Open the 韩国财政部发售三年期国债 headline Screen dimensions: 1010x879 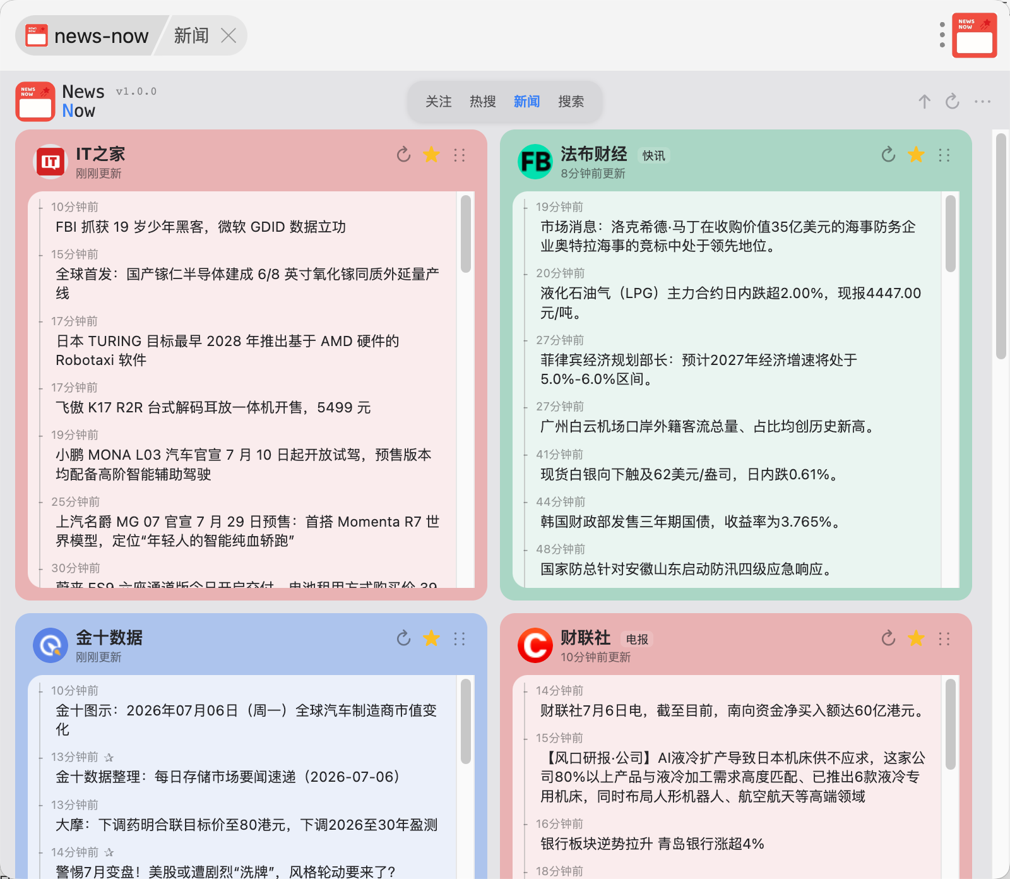(692, 522)
